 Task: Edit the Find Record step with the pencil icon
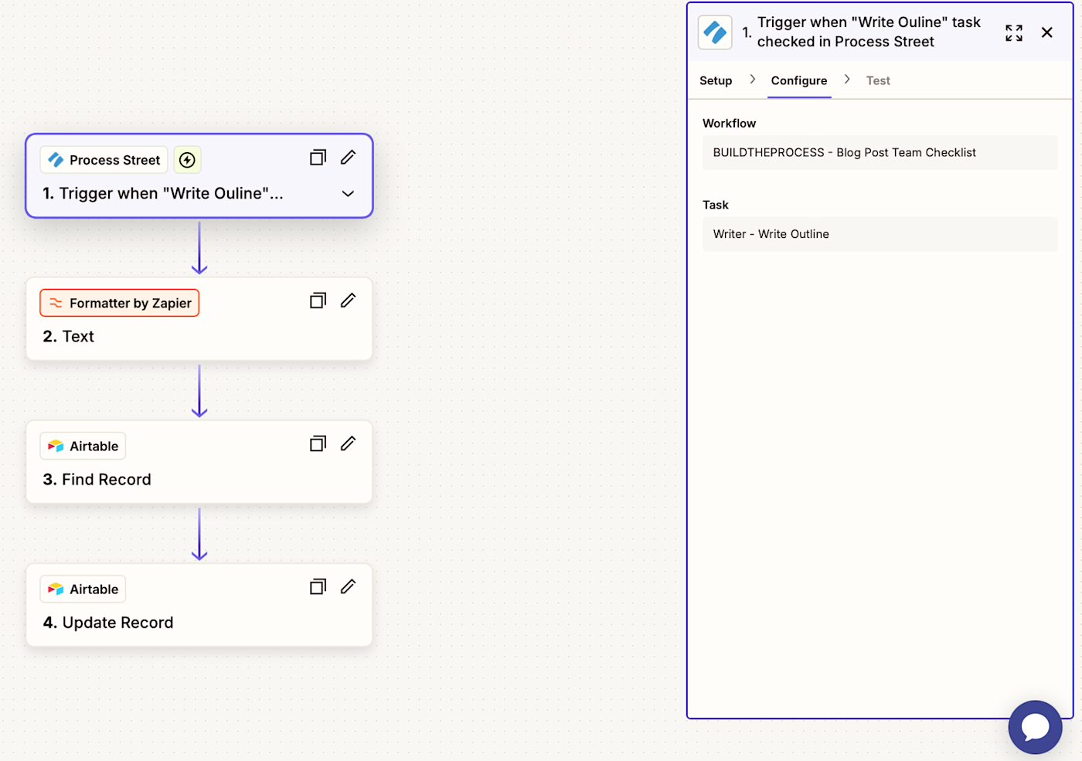tap(349, 443)
